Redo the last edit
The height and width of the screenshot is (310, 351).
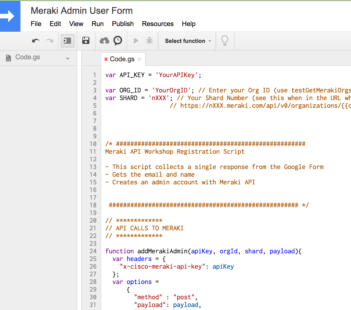pyautogui.click(x=50, y=41)
